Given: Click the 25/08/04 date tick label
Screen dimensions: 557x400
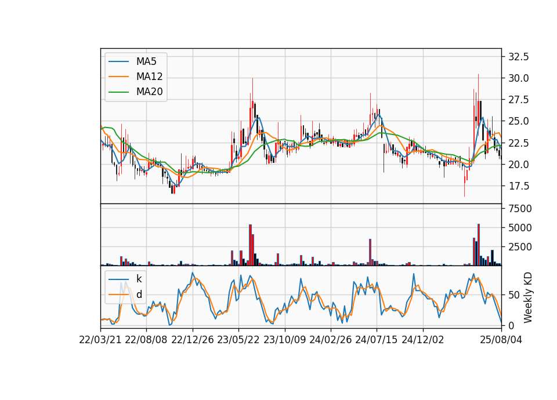Looking at the screenshot, I should click(501, 340).
